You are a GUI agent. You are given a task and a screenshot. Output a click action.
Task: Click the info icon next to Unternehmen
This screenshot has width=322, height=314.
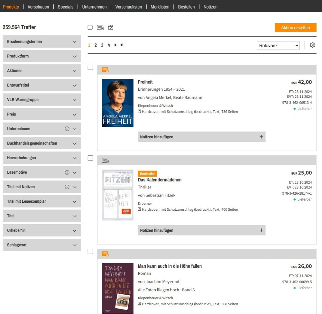tap(67, 129)
